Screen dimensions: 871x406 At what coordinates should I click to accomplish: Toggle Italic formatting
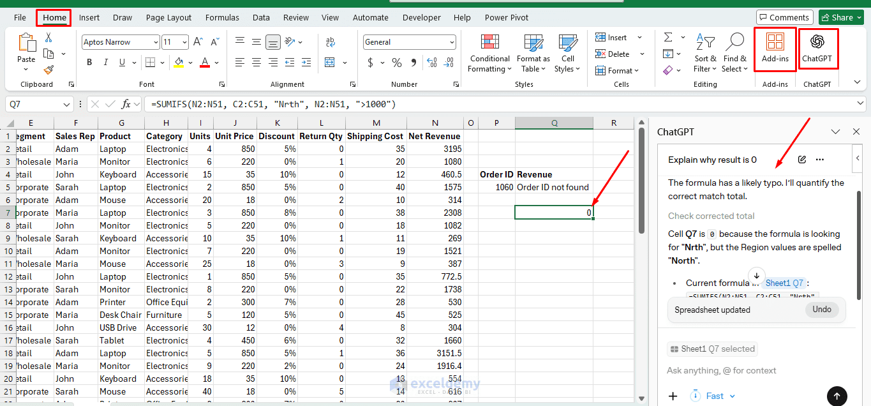(106, 62)
